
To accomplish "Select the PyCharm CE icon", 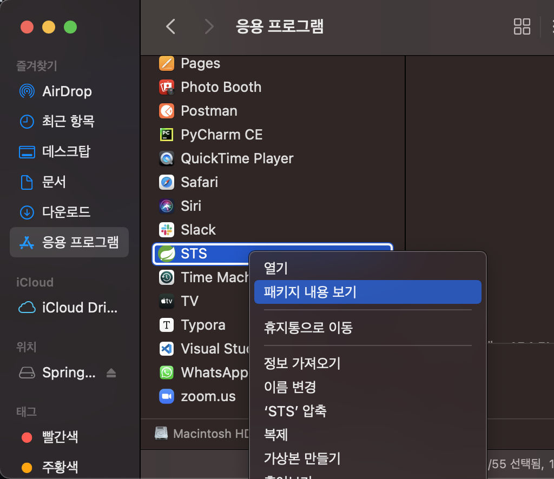I will (x=167, y=135).
